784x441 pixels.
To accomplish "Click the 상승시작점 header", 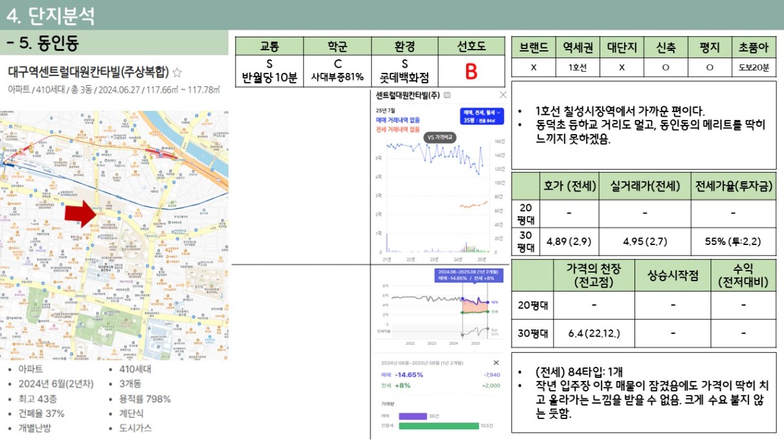I will tap(672, 275).
